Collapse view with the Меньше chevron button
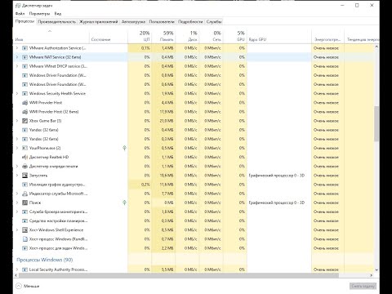Viewport: 392px width, 294px height. [x=19, y=286]
